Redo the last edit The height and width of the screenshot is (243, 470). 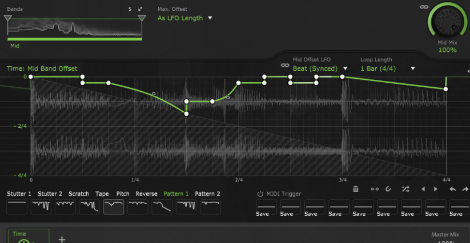[x=465, y=189]
